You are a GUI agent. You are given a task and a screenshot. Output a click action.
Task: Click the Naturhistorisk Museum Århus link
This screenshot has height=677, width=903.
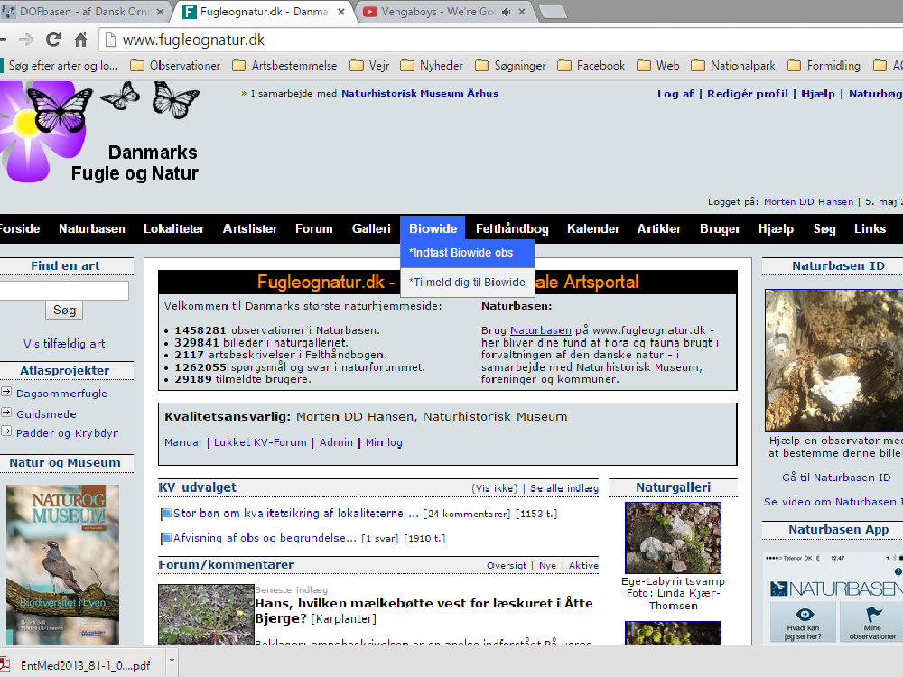click(x=420, y=93)
